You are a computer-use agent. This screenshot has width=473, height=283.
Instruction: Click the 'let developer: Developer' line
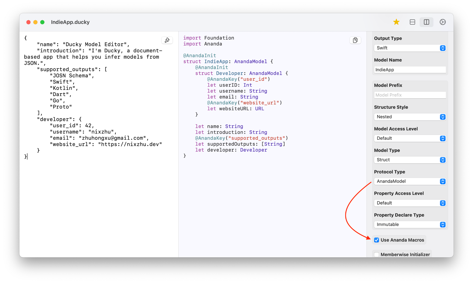coord(231,150)
